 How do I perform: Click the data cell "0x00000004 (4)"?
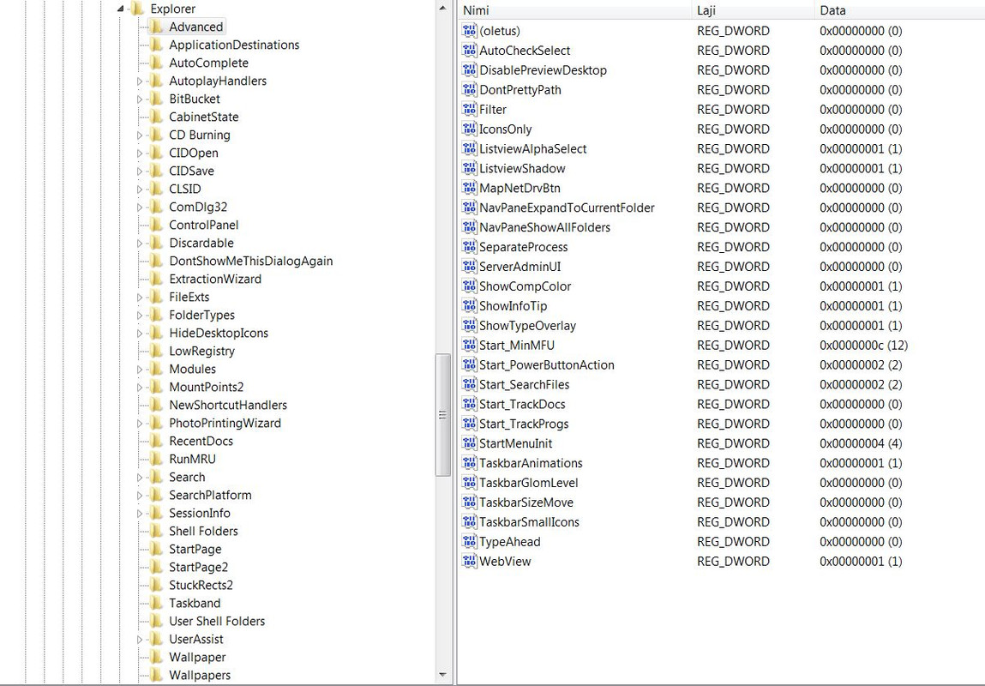click(x=861, y=443)
